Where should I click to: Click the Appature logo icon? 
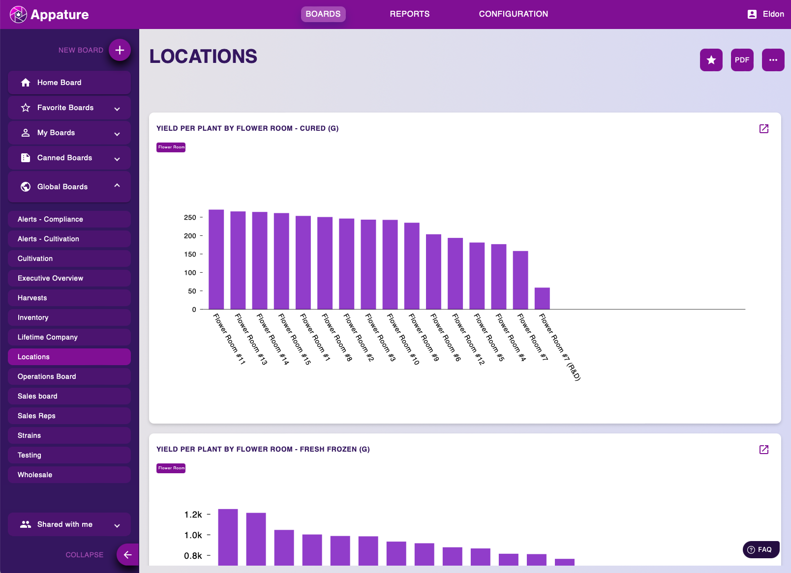[x=18, y=14]
